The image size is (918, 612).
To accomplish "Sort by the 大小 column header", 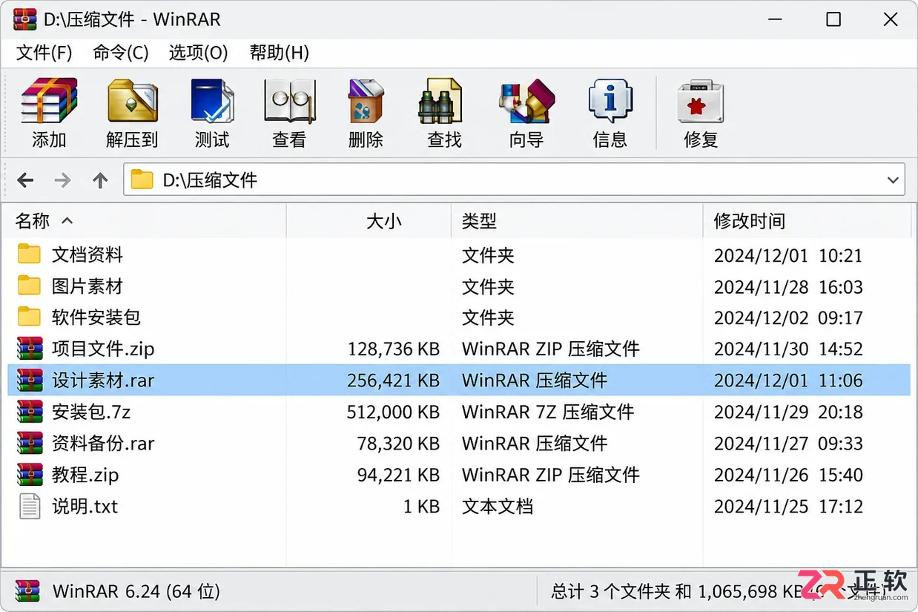I will (x=369, y=220).
